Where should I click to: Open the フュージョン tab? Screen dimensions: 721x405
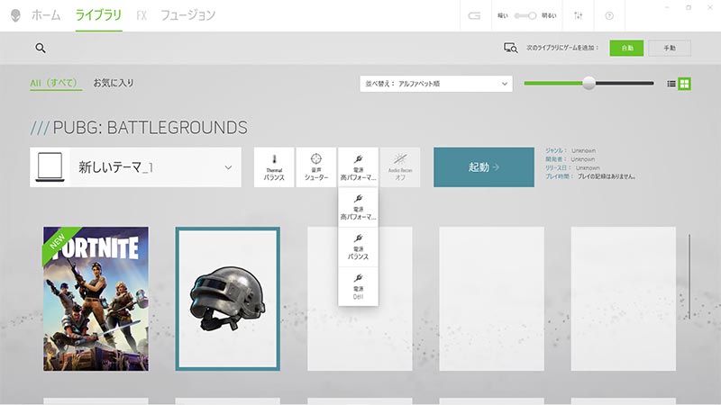pos(187,15)
